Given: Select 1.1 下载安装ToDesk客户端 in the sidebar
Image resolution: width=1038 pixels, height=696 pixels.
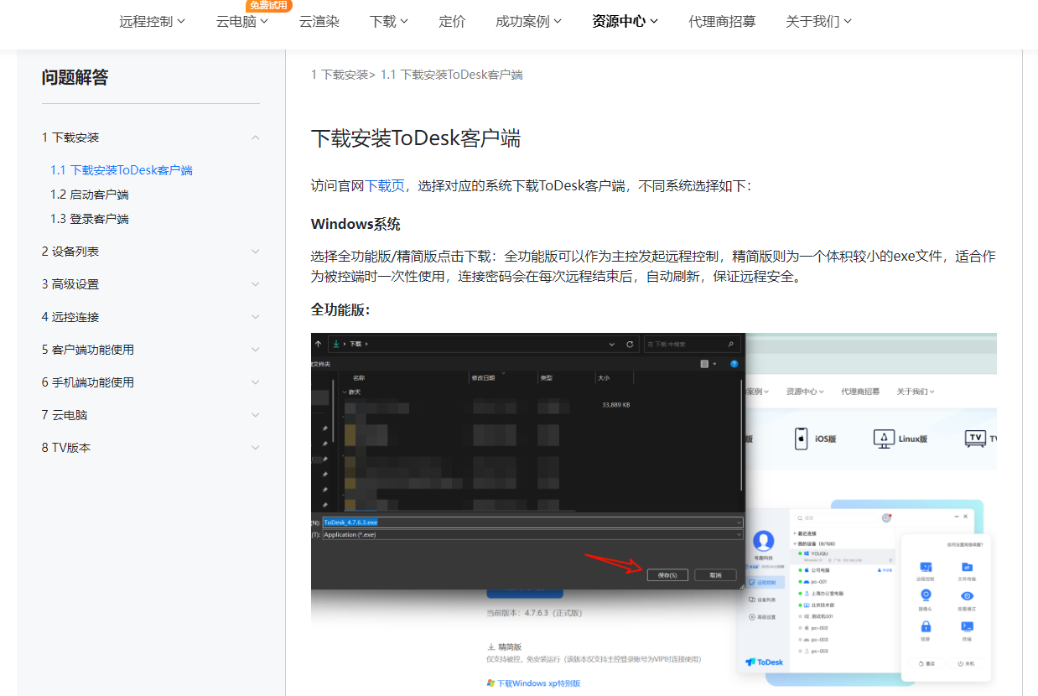Looking at the screenshot, I should (x=122, y=170).
